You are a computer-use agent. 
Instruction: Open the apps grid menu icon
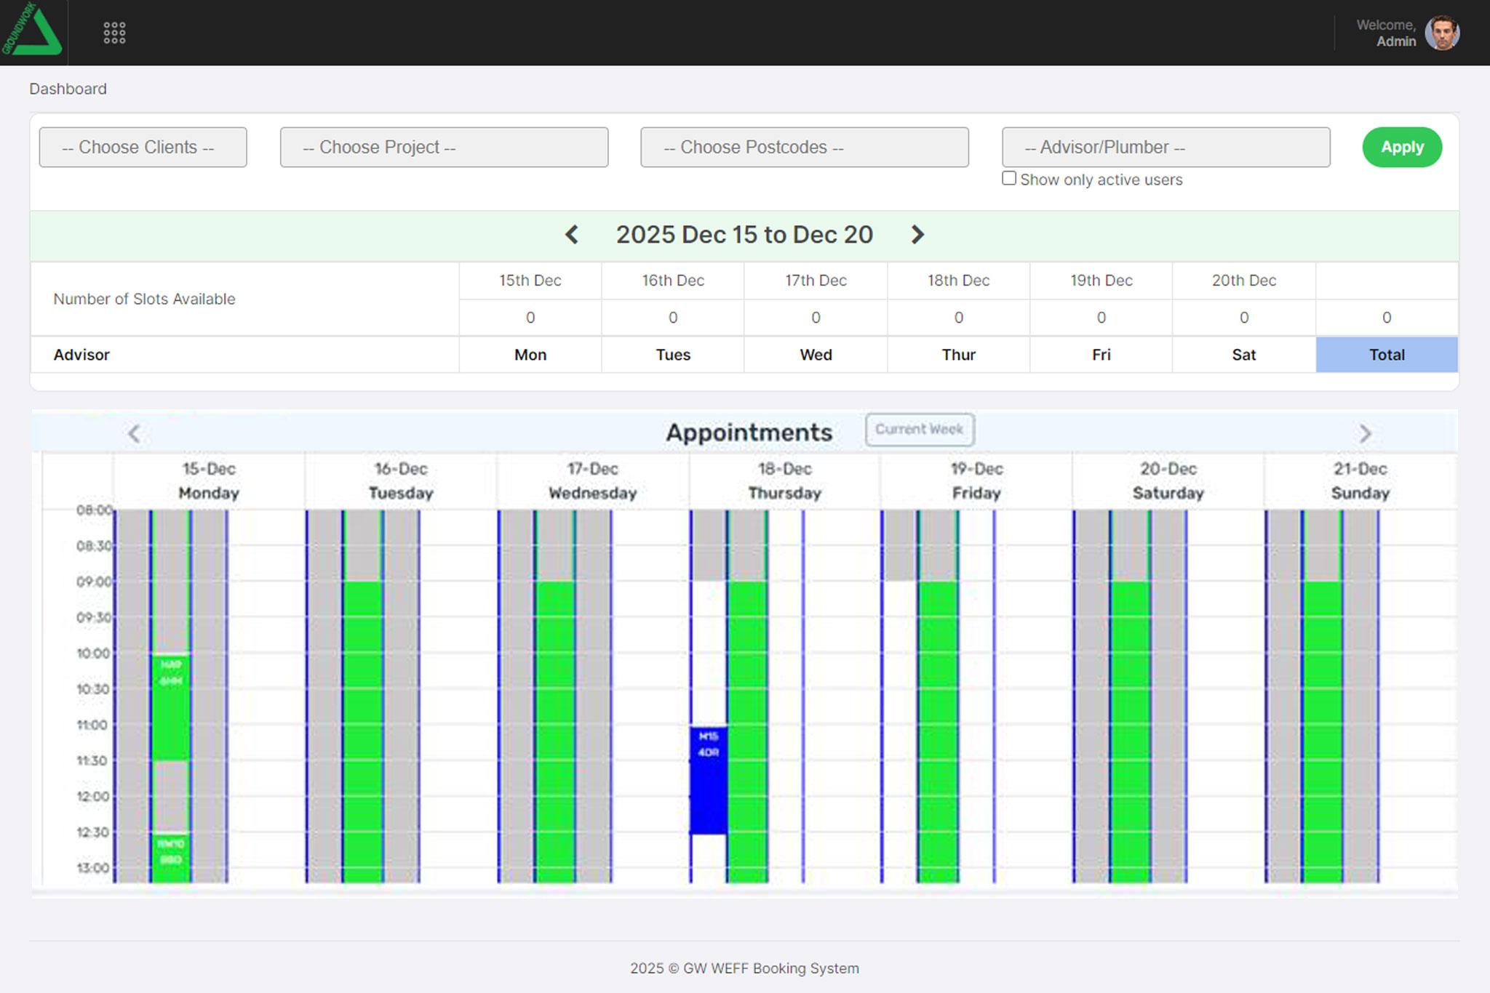[x=114, y=33]
